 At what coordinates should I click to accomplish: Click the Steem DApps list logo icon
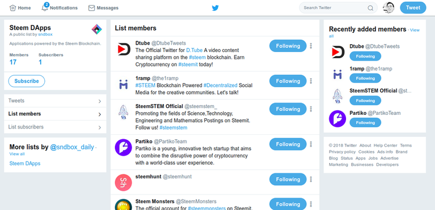(x=97, y=29)
